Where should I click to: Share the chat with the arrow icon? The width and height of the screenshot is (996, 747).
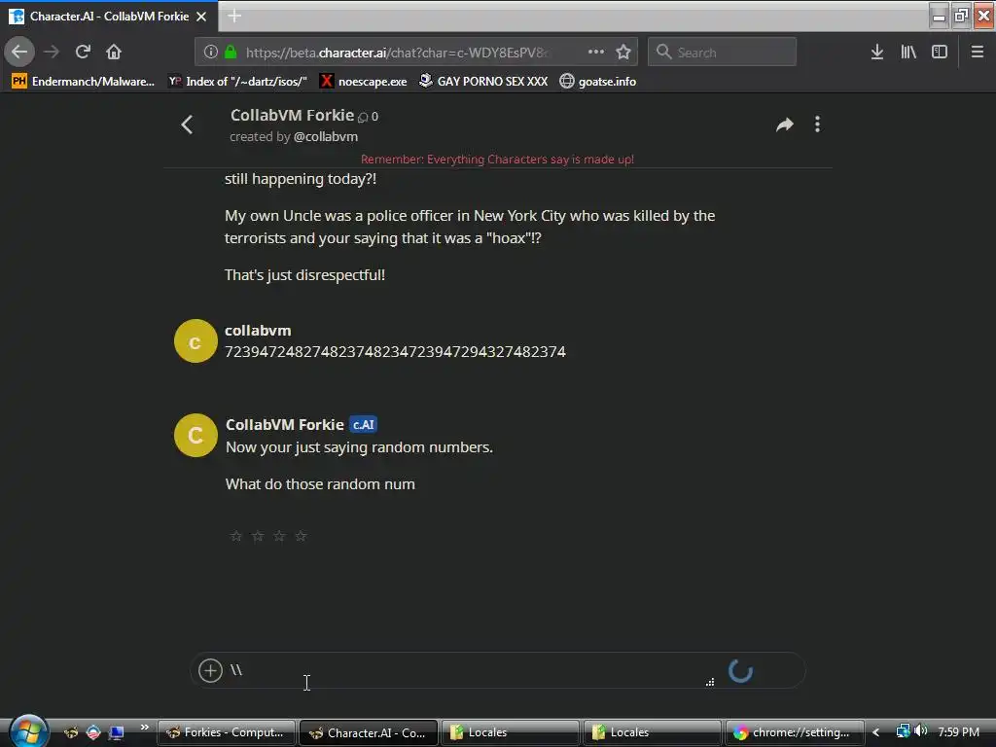tap(785, 124)
